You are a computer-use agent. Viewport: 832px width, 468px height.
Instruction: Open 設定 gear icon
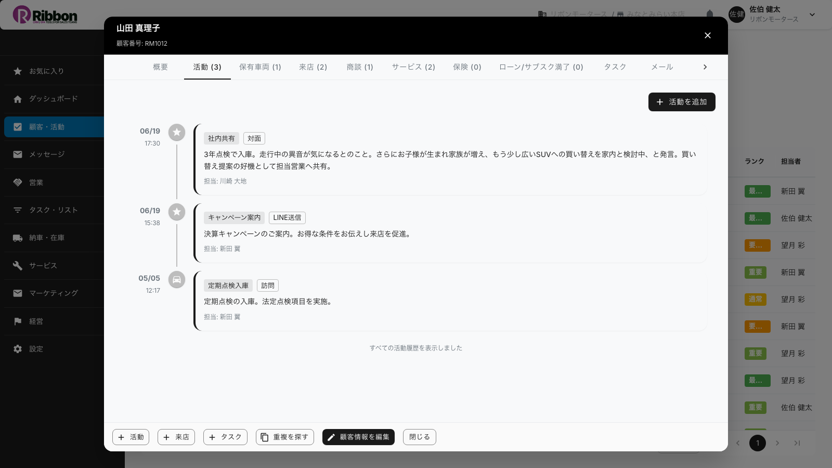(x=18, y=349)
